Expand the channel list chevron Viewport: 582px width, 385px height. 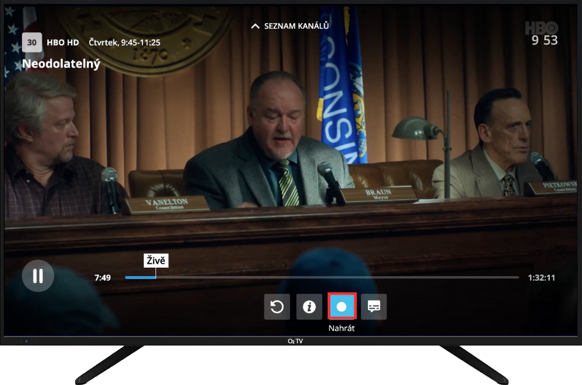pos(255,26)
